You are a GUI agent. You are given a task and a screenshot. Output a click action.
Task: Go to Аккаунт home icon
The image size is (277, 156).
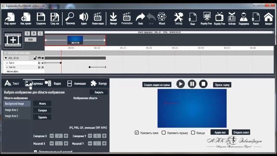268,18
